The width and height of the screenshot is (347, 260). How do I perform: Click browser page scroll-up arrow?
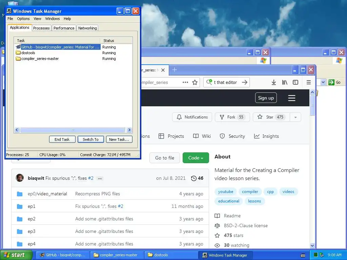tap(312, 92)
